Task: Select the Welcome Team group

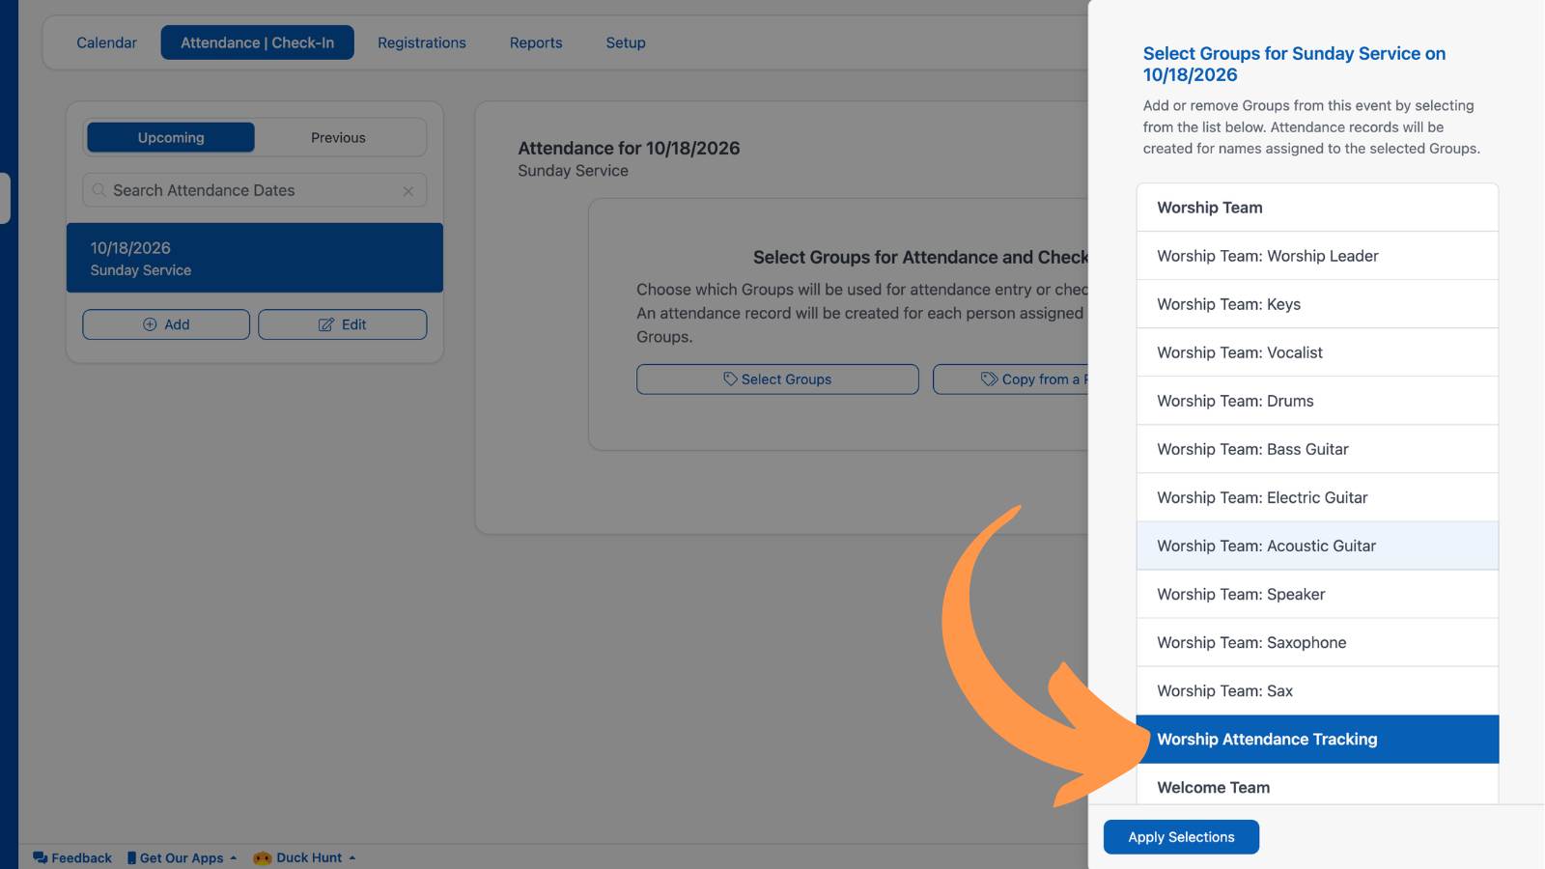Action: pyautogui.click(x=1317, y=785)
